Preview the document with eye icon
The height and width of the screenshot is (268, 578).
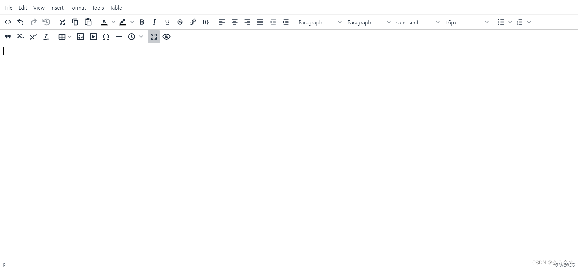166,37
